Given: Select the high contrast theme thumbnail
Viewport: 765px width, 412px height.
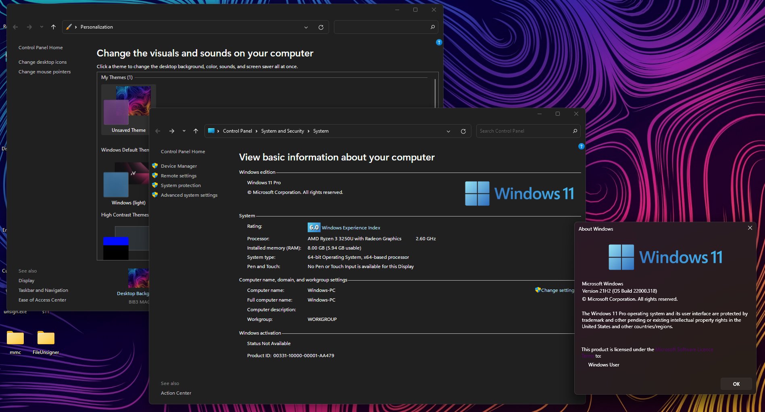Looking at the screenshot, I should pyautogui.click(x=126, y=243).
